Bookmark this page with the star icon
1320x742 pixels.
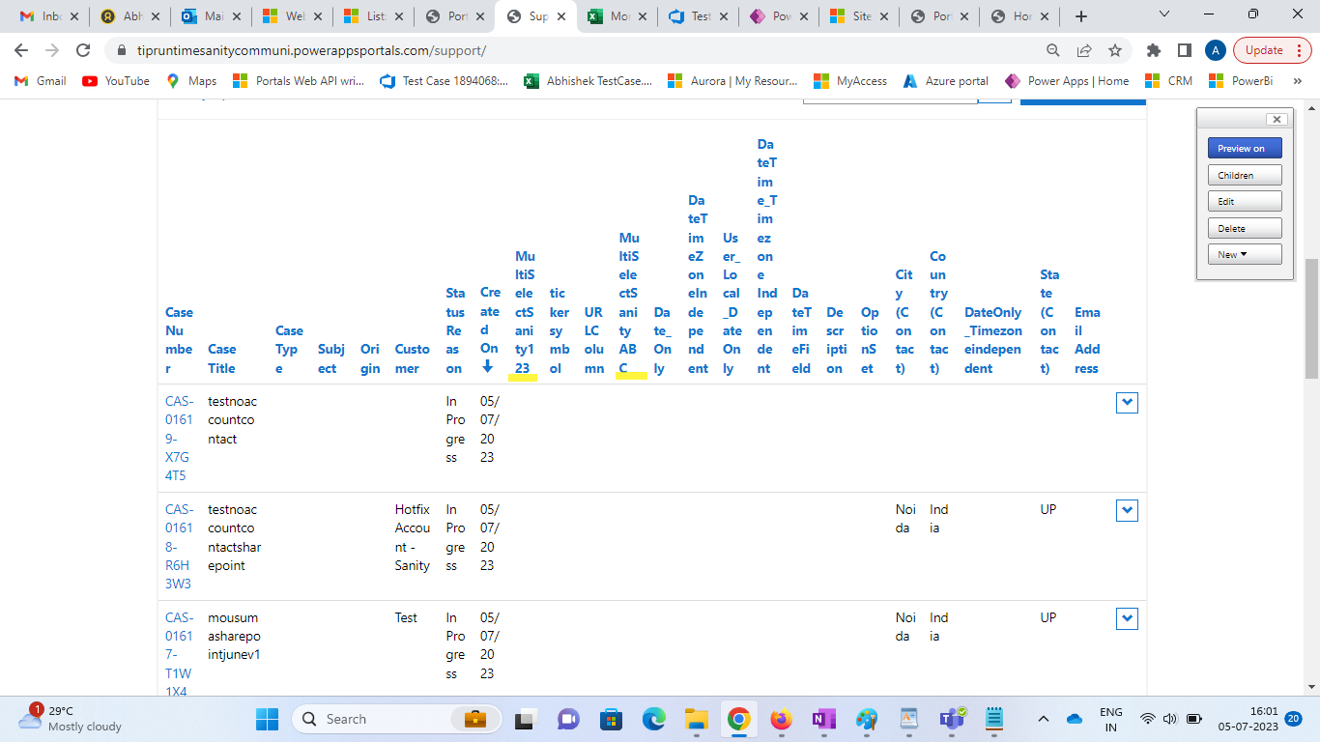click(x=1115, y=50)
